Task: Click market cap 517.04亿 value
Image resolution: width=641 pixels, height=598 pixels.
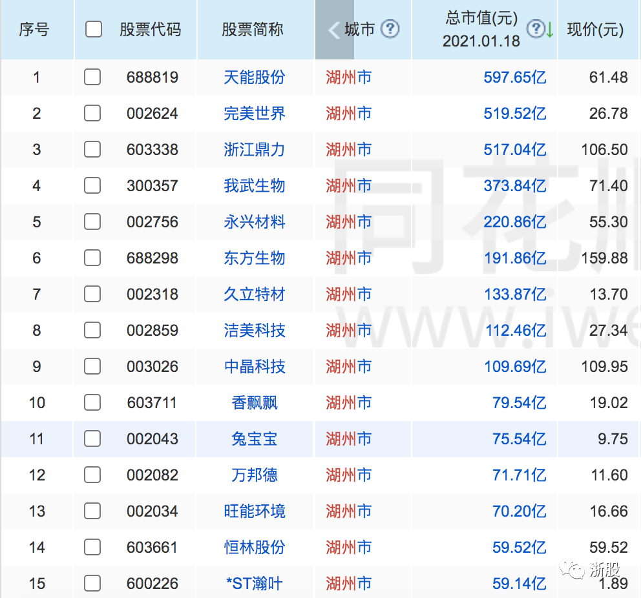Action: 515,150
